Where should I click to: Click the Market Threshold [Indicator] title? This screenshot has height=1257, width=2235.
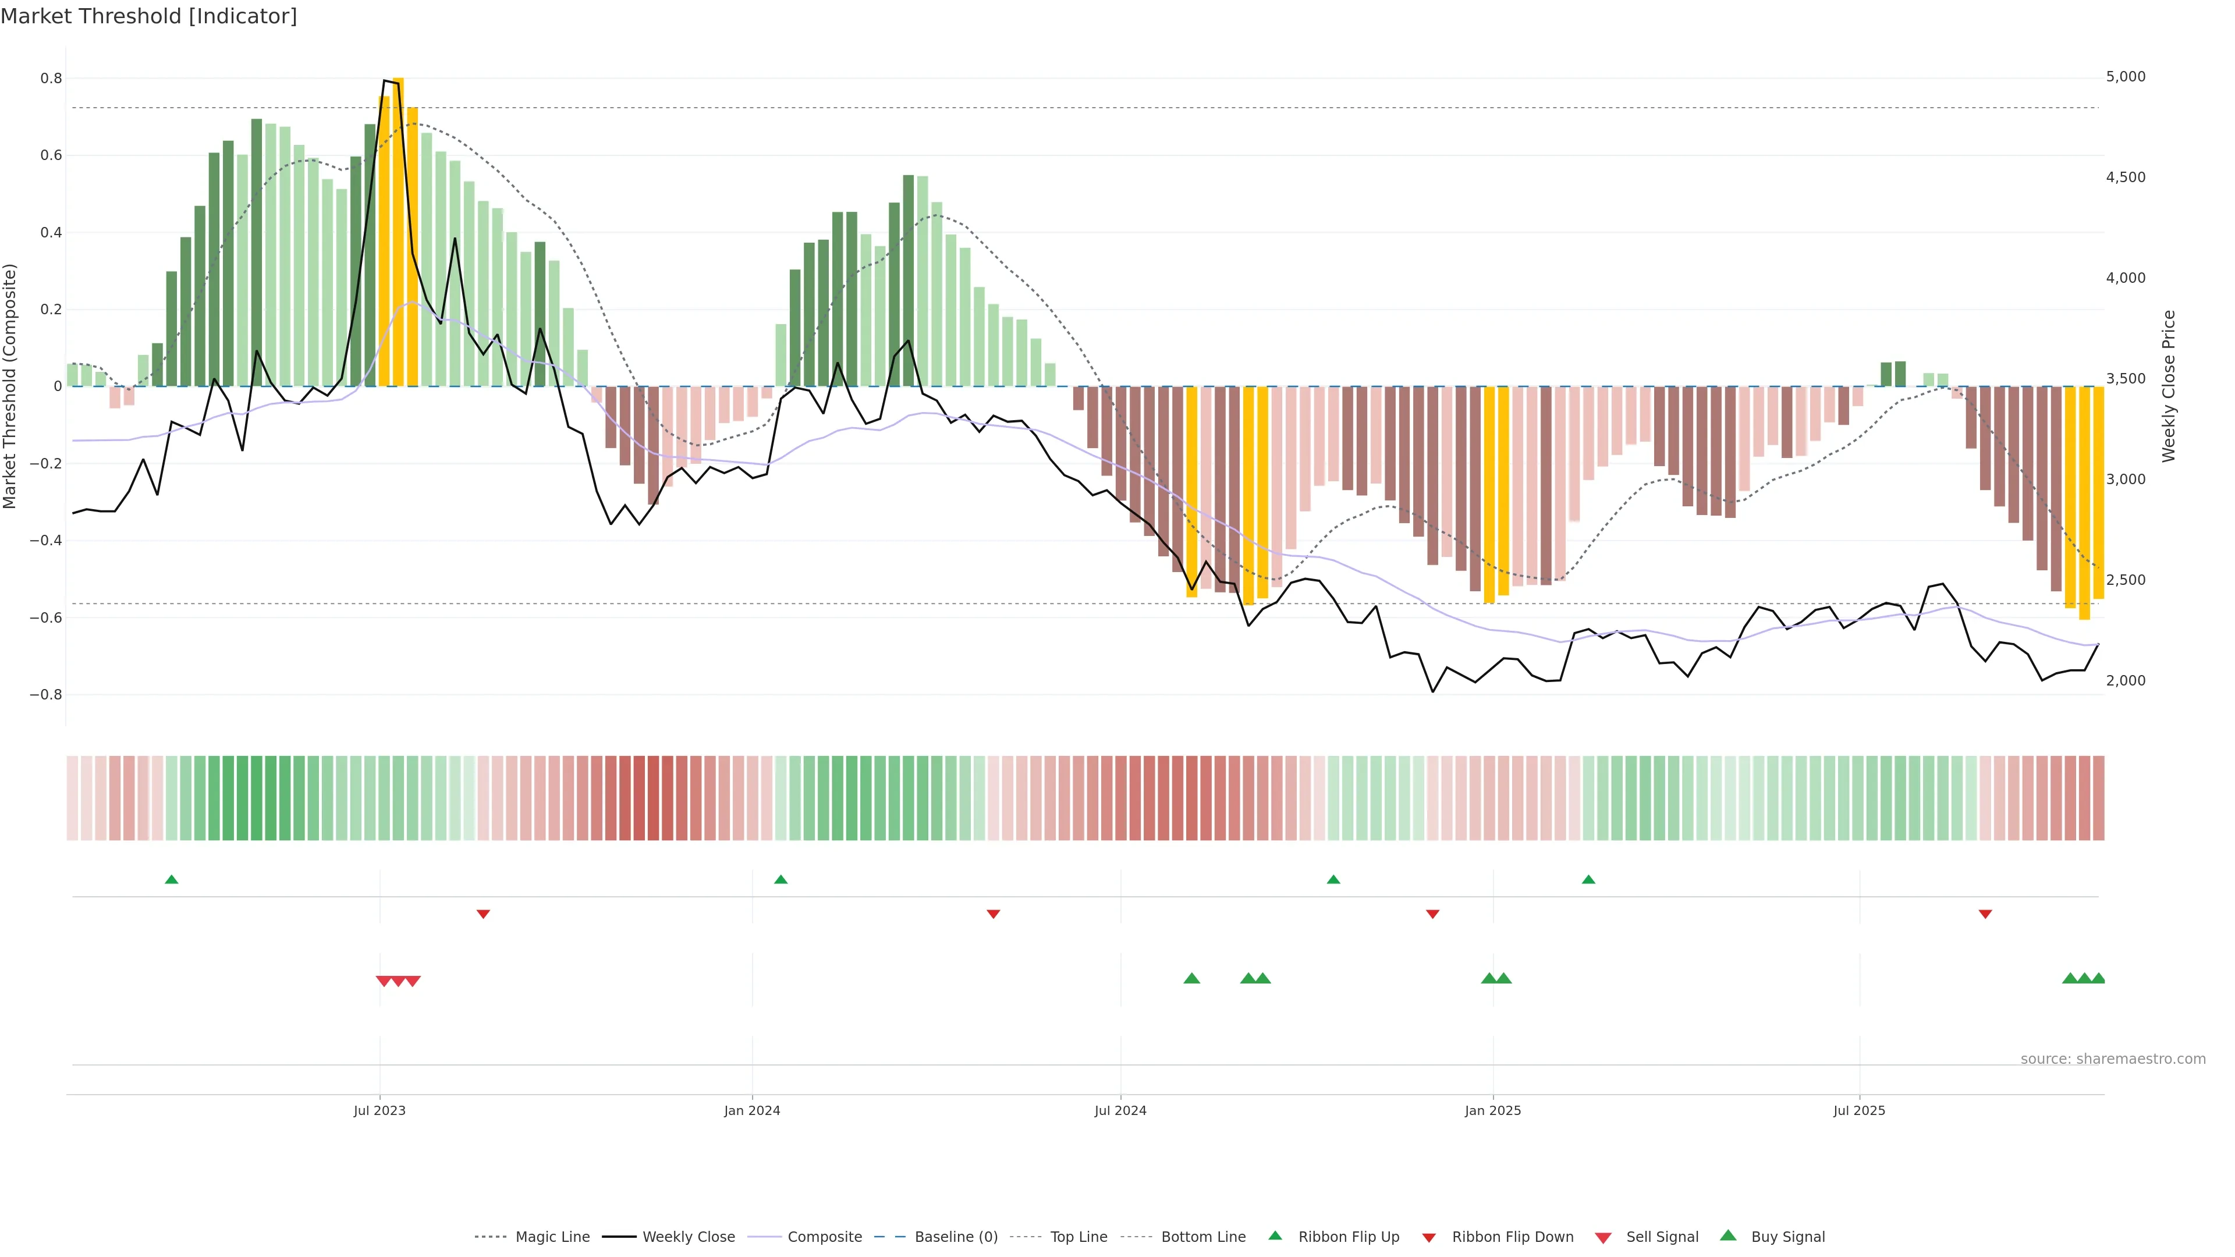tap(148, 16)
